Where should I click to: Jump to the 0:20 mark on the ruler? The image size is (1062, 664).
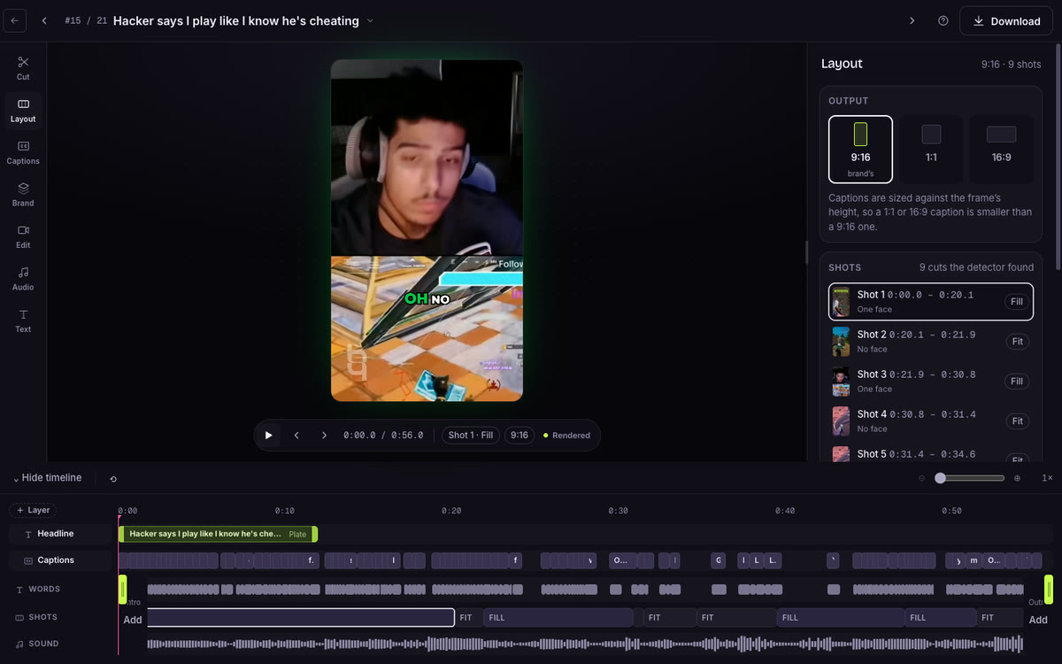451,511
